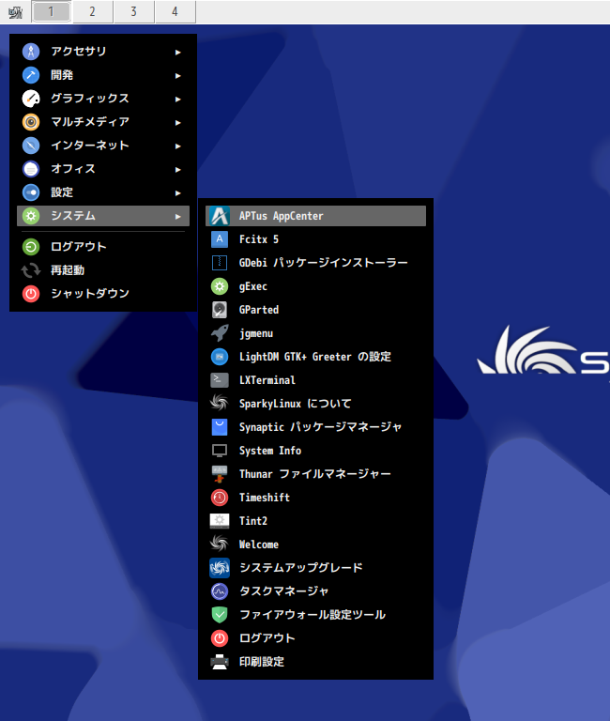Viewport: 610px width, 721px height.
Task: Click the gExec gear icon
Action: point(220,286)
